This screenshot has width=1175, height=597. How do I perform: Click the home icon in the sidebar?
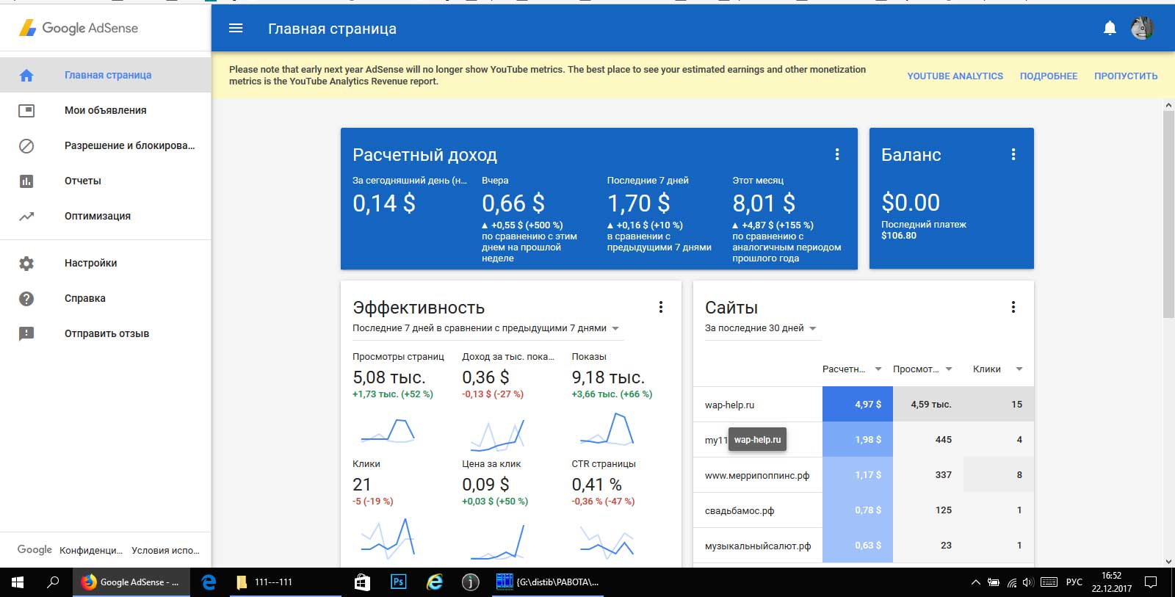(26, 75)
